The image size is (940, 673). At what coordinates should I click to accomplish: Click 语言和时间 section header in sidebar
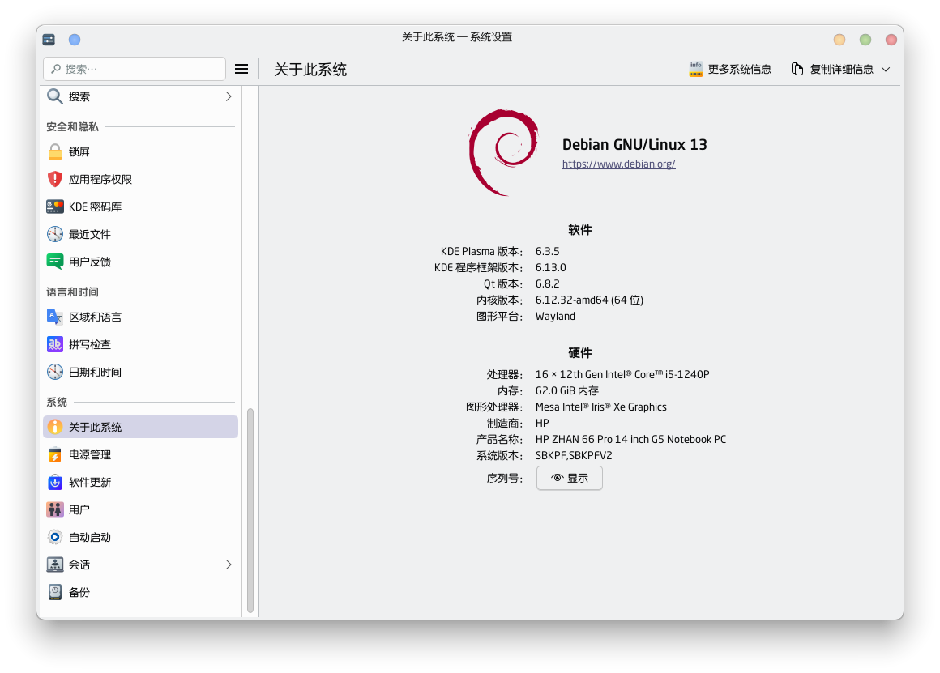click(x=72, y=292)
